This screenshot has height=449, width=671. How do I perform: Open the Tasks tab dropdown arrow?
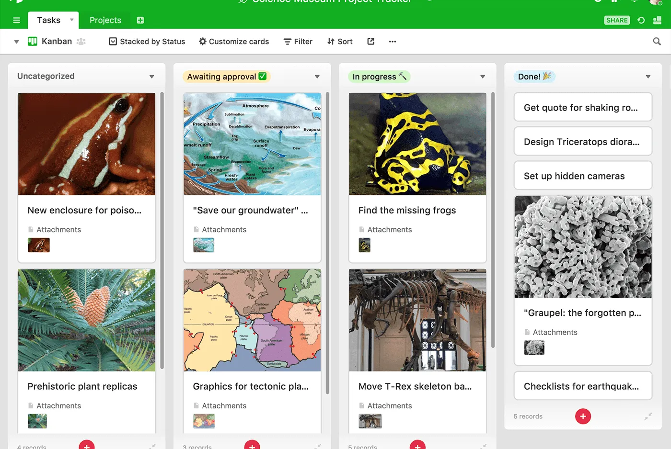[x=72, y=20]
